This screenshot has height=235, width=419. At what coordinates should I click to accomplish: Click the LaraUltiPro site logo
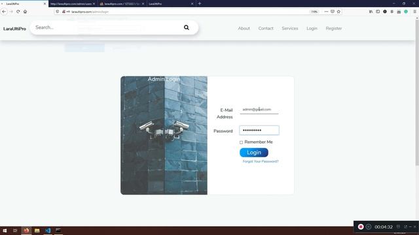[x=14, y=29]
